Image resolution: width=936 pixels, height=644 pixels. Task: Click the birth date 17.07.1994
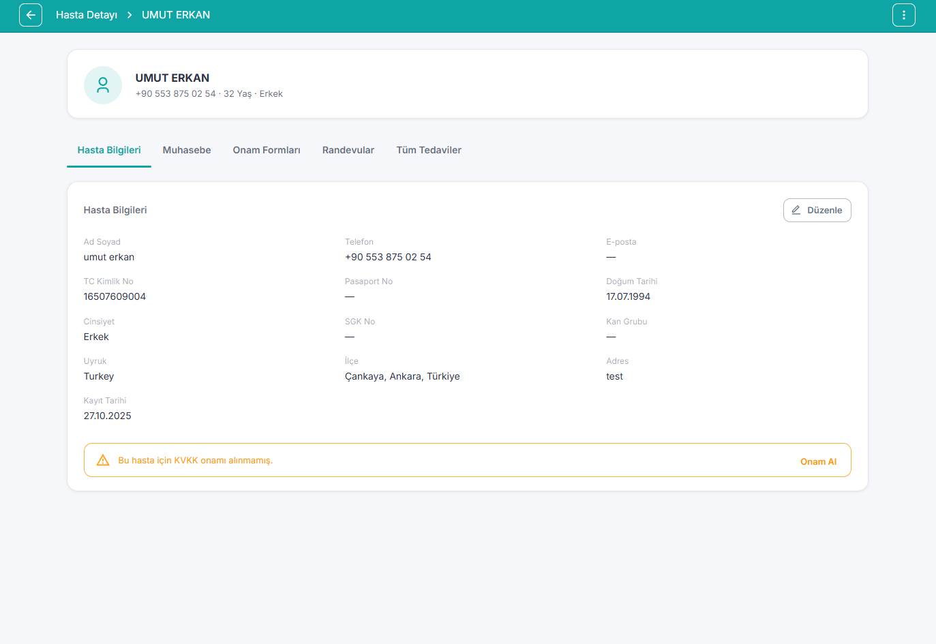coord(628,296)
